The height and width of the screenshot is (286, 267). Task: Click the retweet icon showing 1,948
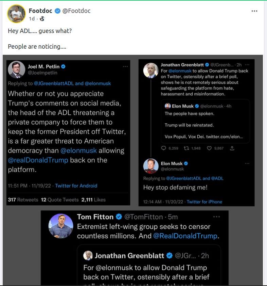[x=186, y=148]
